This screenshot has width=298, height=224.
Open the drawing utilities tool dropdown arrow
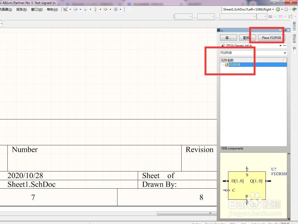click(70, 9)
